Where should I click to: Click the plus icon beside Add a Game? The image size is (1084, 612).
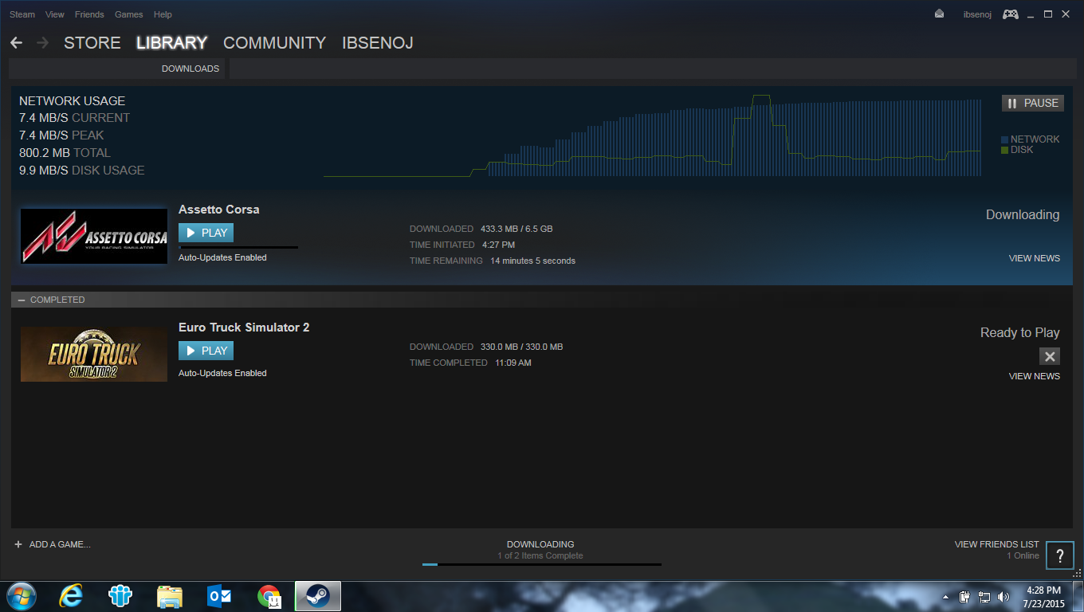18,544
